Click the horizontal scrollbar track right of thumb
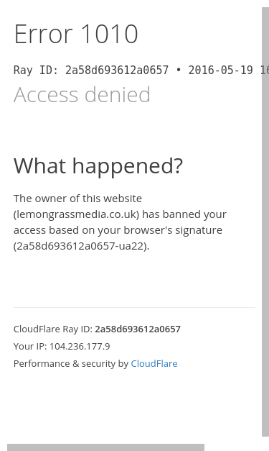Image resolution: width=269 pixels, height=451 pixels. coord(233,447)
